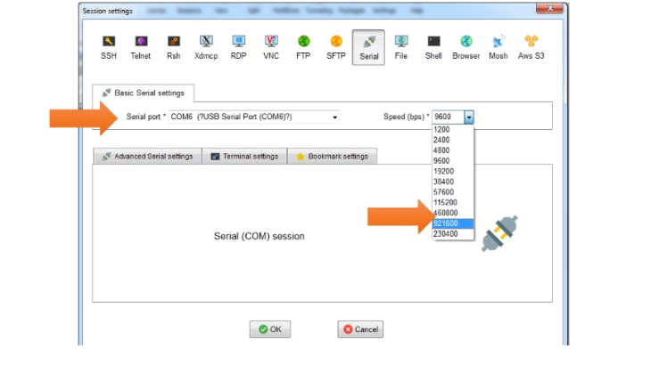Select the SSH session type icon
This screenshot has height=380, width=667.
click(x=109, y=47)
